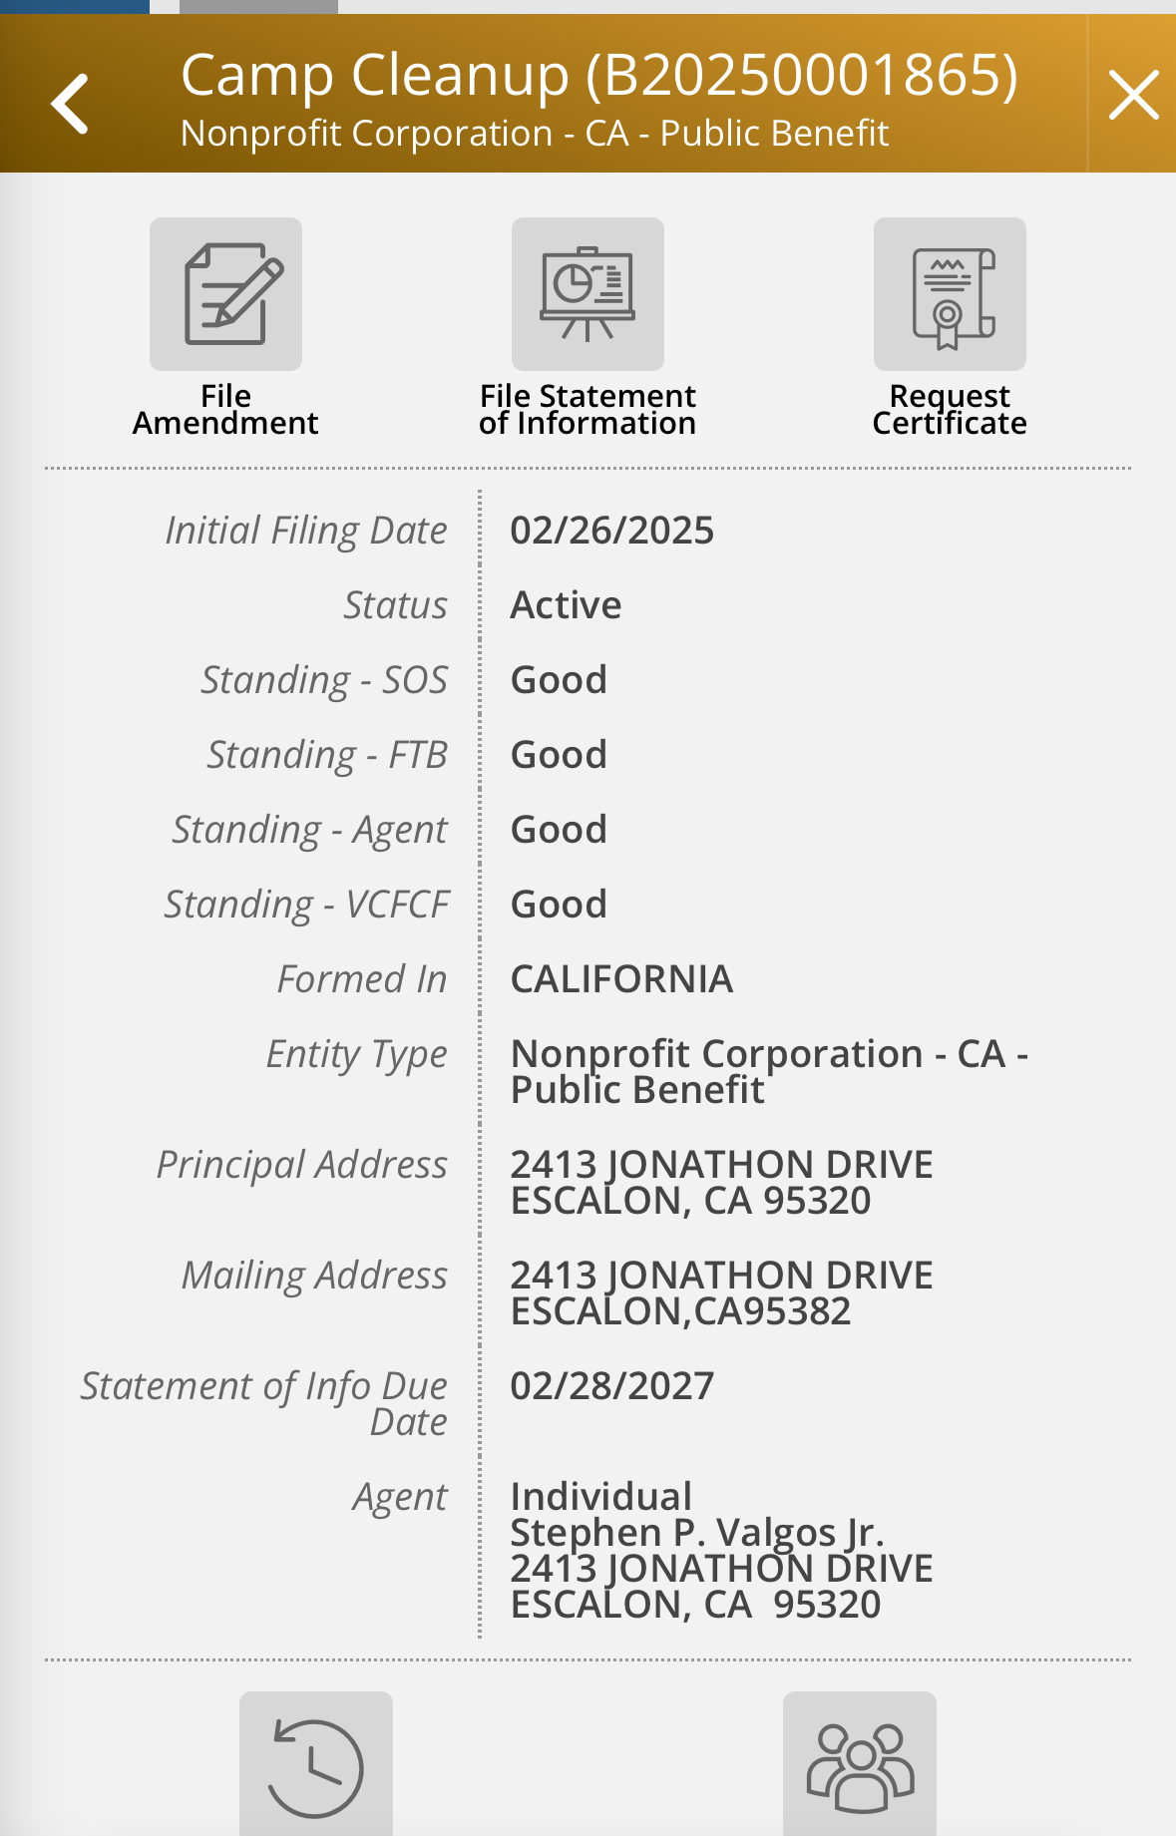Click the File Amendment text label
Viewport: 1176px width, 1836px height.
(225, 410)
